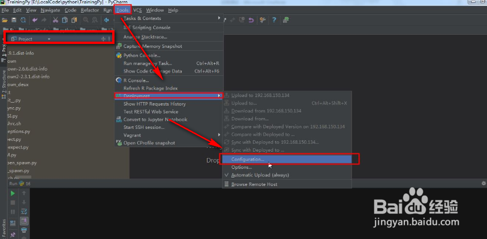Viewport: 487px width, 239px height.
Task: Open R Console...
Action: (x=169, y=80)
